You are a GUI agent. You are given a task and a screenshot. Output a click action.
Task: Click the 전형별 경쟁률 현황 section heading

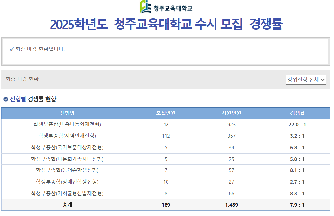33,99
